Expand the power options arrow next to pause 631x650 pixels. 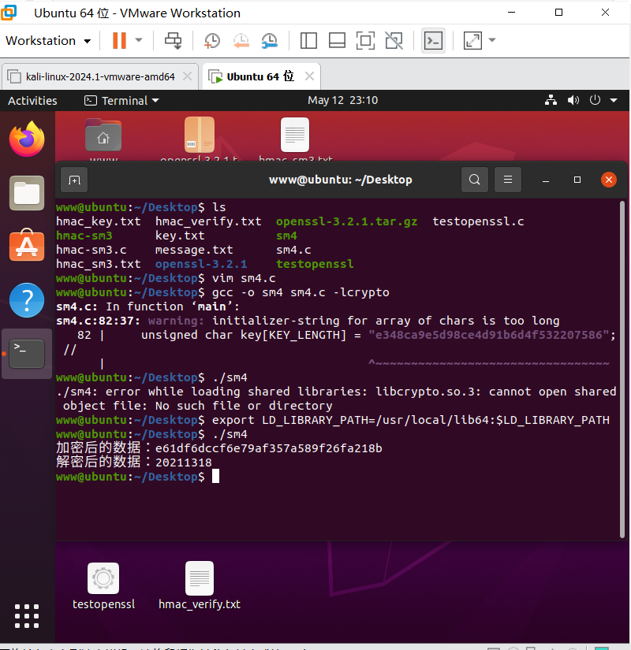coord(139,41)
